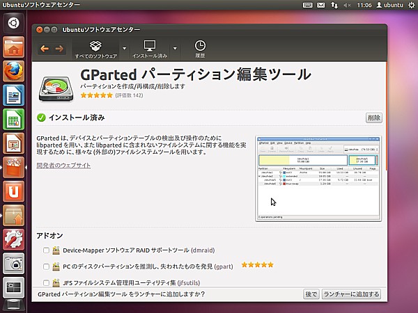Viewport: 418px width, 313px height.
Task: Open the ubuntu user menu
Action: (x=389, y=5)
